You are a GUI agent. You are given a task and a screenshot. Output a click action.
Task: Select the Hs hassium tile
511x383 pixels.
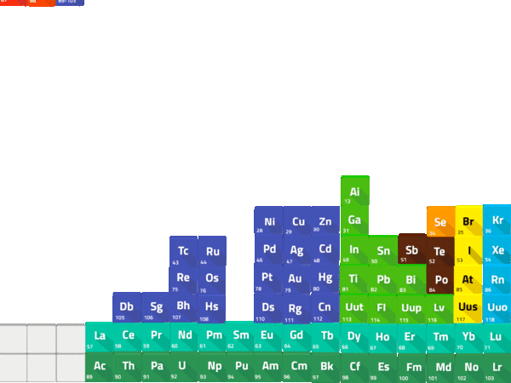[211, 308]
